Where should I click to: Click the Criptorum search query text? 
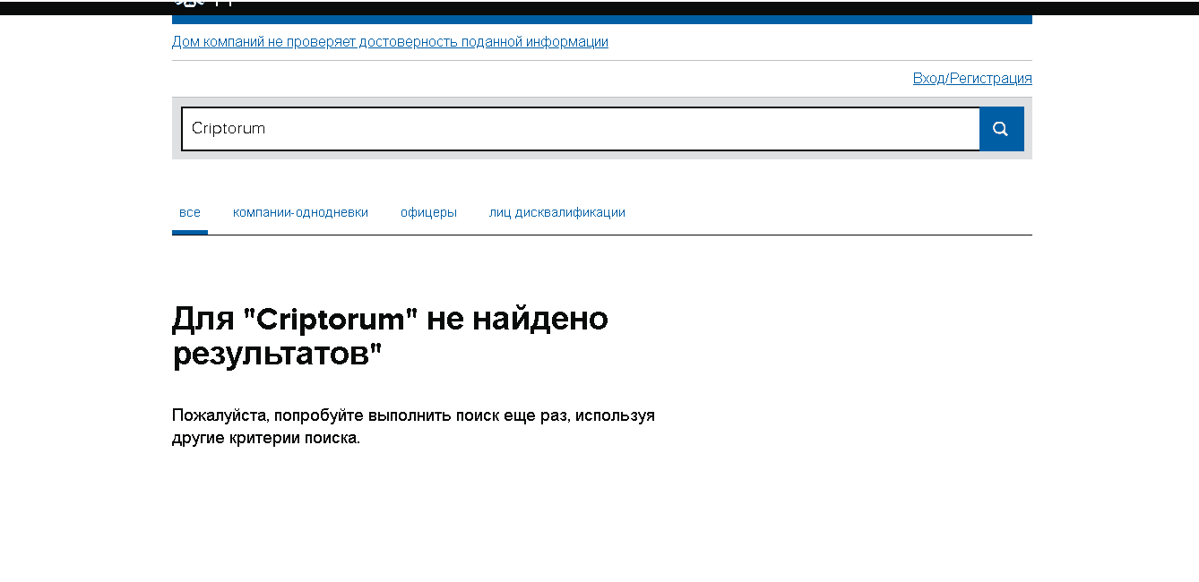pos(227,128)
